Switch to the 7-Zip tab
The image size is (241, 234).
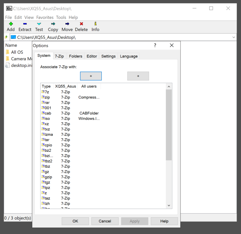coord(59,56)
